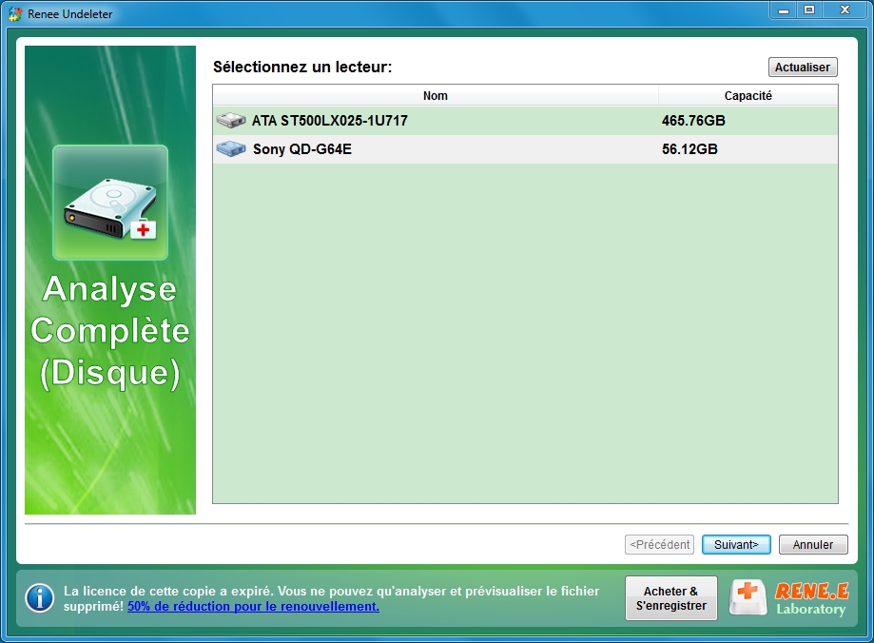Open the 50% de réduction renewal link
874x643 pixels.
coord(253,606)
